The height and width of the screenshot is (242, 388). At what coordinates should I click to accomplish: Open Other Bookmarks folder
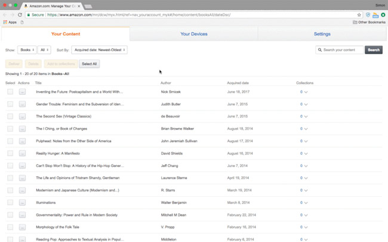click(x=369, y=22)
